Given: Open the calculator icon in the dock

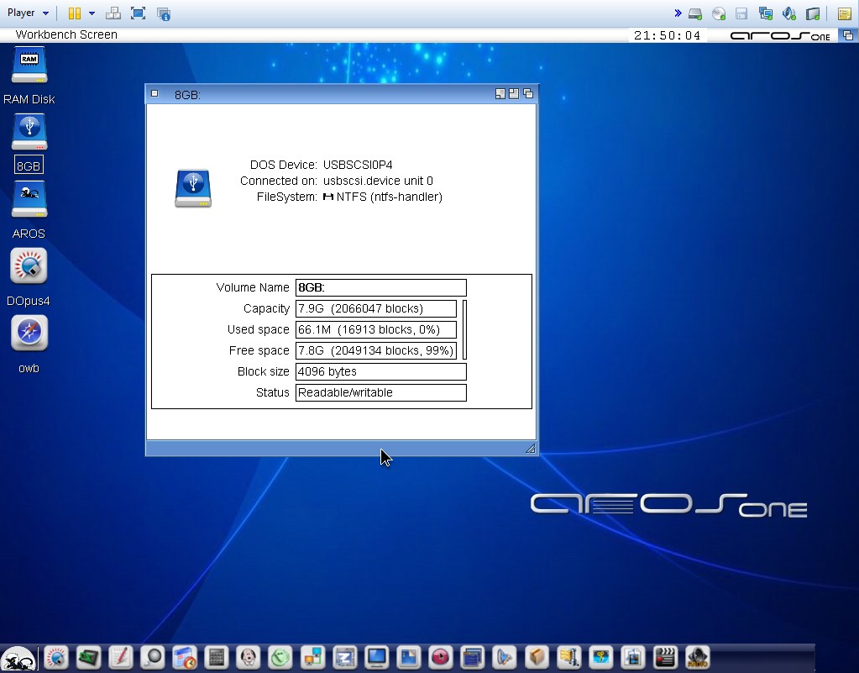Looking at the screenshot, I should [217, 657].
